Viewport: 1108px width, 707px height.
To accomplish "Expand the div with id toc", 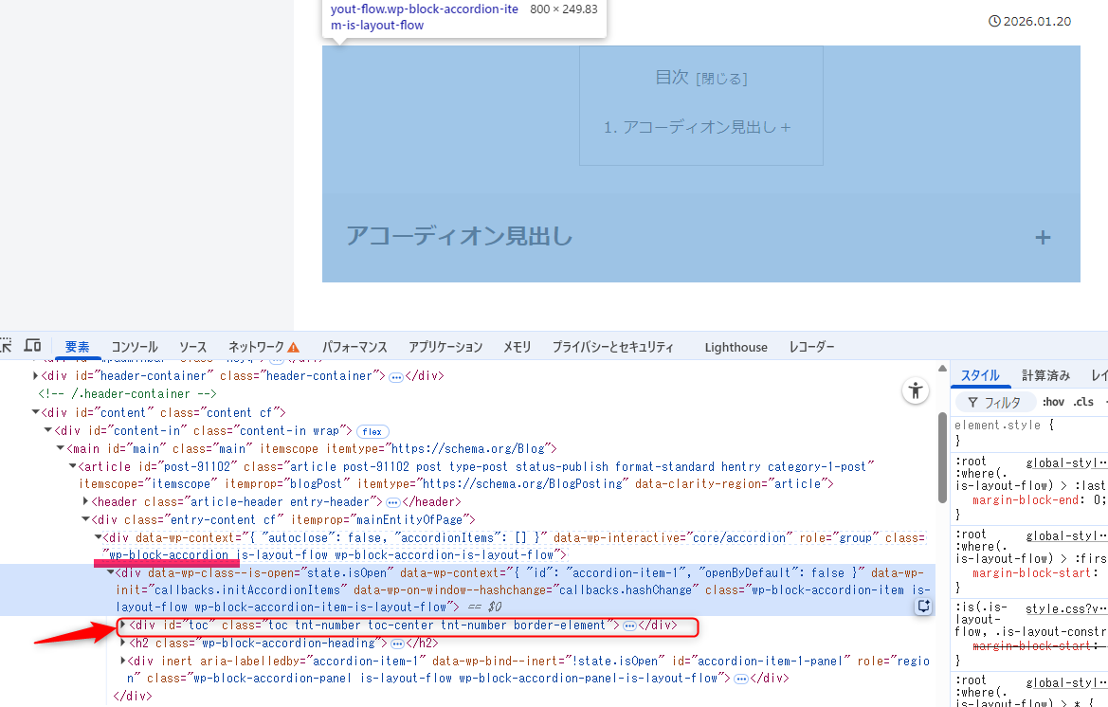I will coord(122,625).
